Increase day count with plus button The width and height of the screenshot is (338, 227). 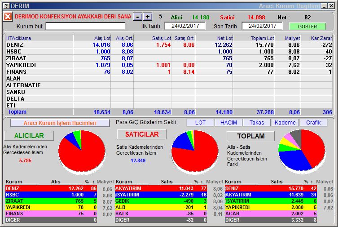(147, 17)
